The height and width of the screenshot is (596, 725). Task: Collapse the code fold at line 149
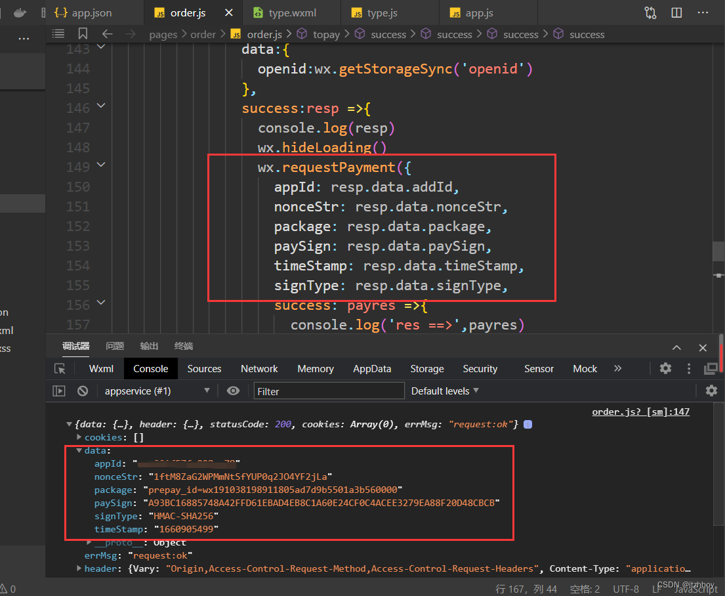[x=101, y=165]
